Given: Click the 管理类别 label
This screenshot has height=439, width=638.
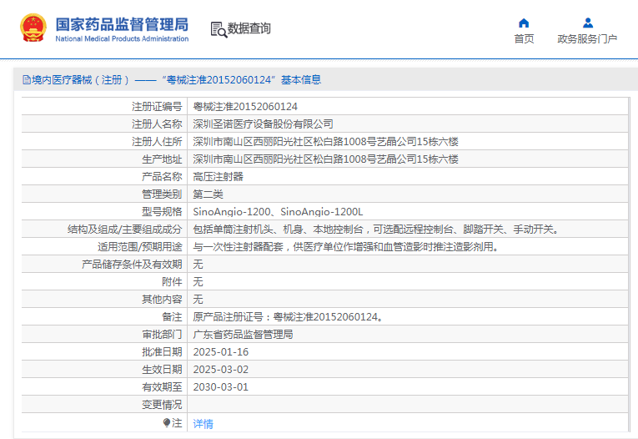Looking at the screenshot, I should click(x=162, y=194).
